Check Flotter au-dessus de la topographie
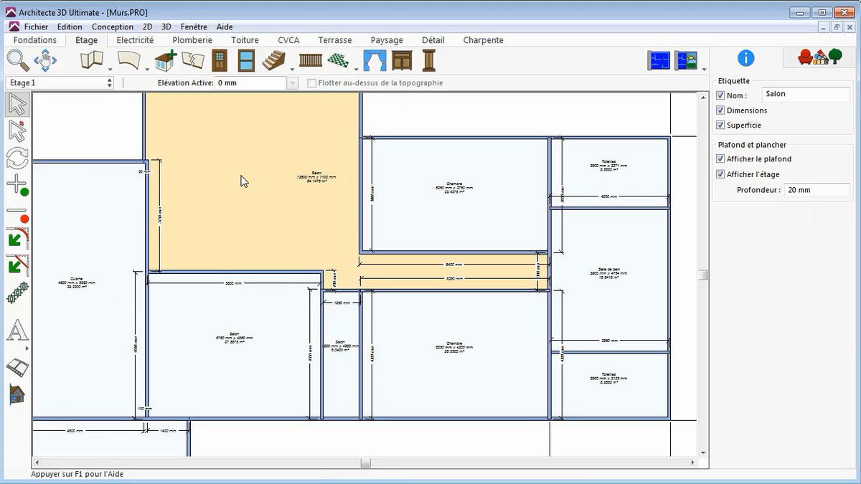861x484 pixels. [x=311, y=83]
